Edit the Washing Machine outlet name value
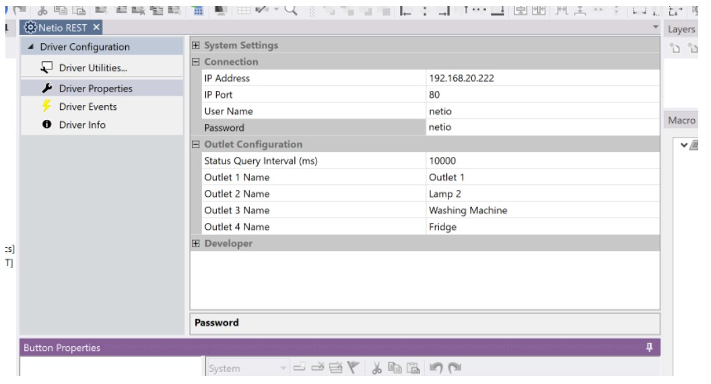 tap(543, 210)
